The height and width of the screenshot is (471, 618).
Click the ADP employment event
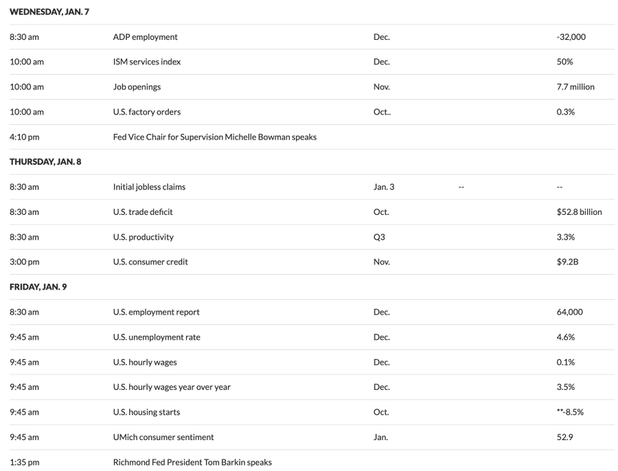[x=145, y=37]
